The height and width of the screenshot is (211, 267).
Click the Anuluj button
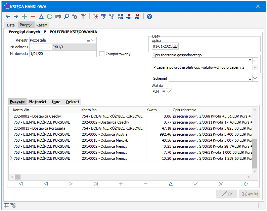(250, 194)
